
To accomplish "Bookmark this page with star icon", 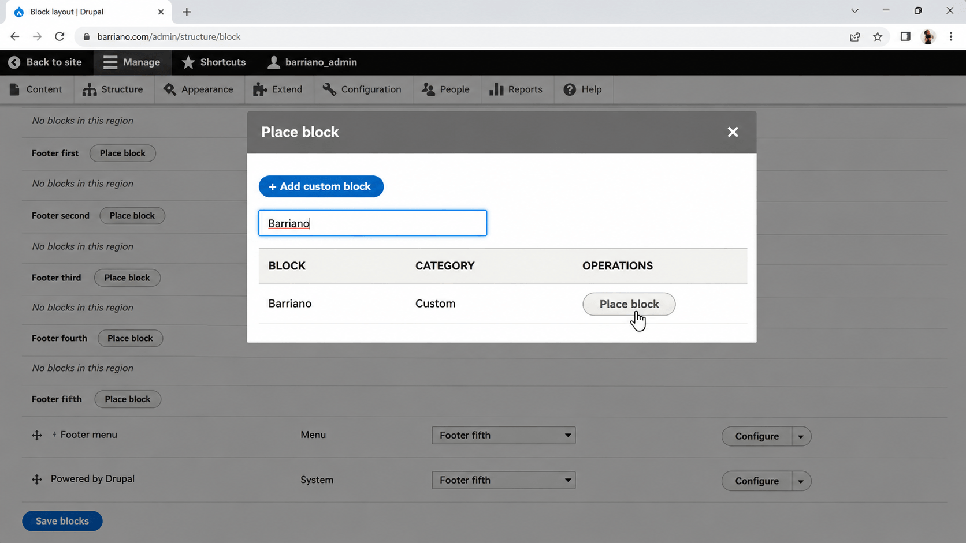I will tap(878, 37).
